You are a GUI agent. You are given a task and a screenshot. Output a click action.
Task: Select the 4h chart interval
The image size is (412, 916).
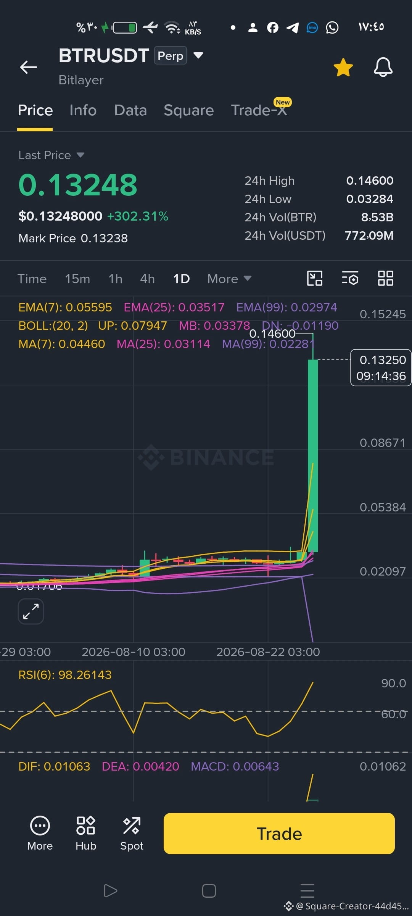click(147, 279)
